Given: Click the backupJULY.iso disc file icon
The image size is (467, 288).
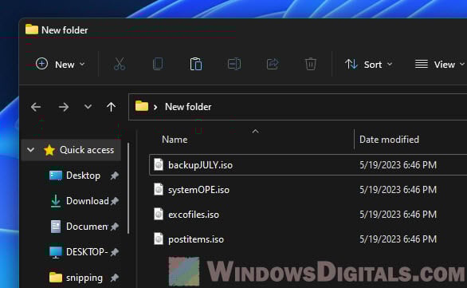Looking at the screenshot, I should [x=159, y=164].
